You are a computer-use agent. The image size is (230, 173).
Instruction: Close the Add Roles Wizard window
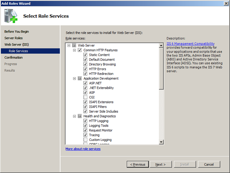point(226,3)
